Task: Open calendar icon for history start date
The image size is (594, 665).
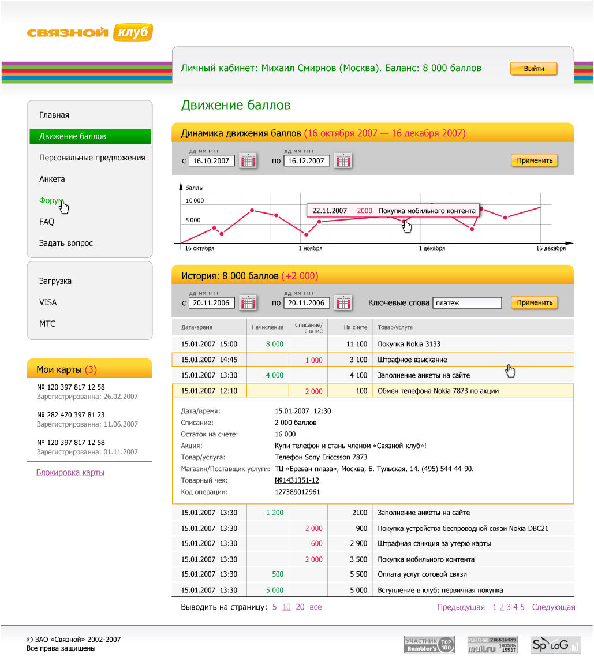Action: (248, 302)
